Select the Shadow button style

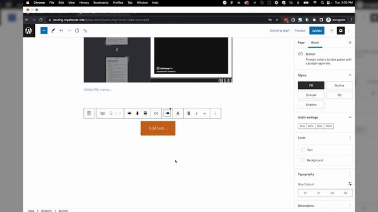click(311, 105)
